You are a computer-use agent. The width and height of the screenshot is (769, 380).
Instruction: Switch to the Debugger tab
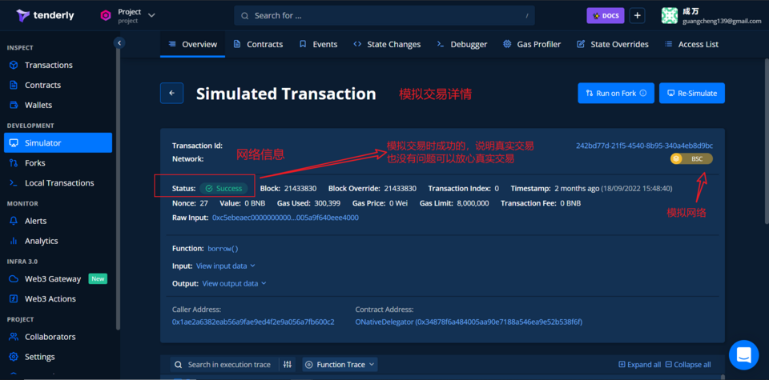462,44
